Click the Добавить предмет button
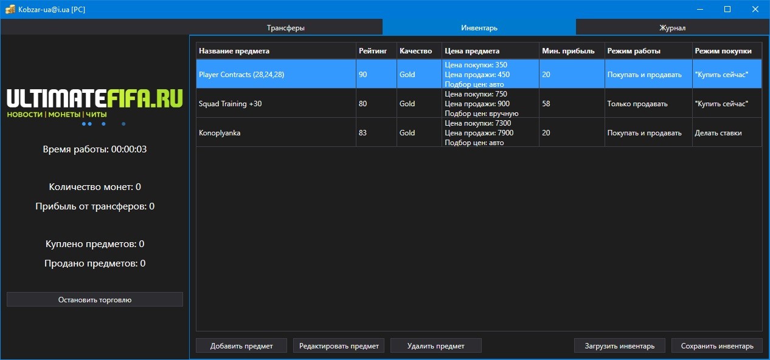Image resolution: width=770 pixels, height=360 pixels. click(241, 345)
